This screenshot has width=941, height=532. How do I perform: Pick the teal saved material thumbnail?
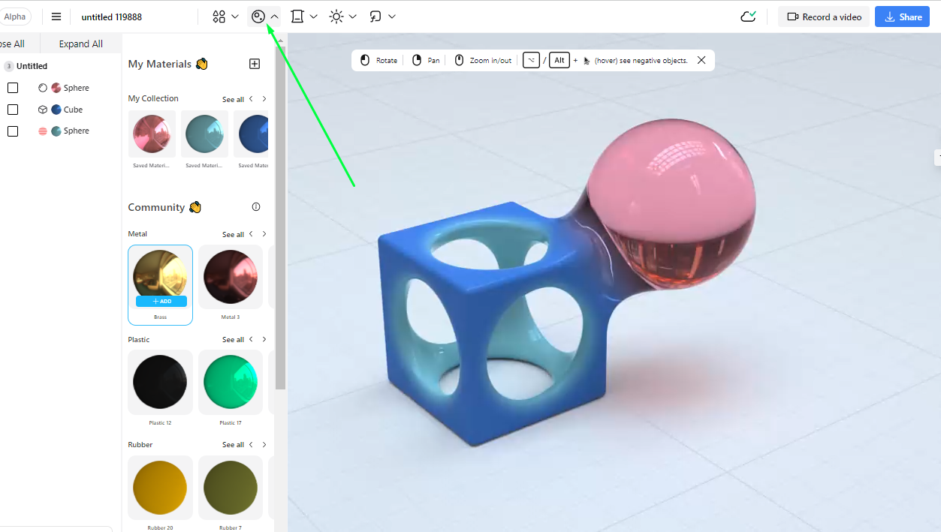click(x=204, y=134)
